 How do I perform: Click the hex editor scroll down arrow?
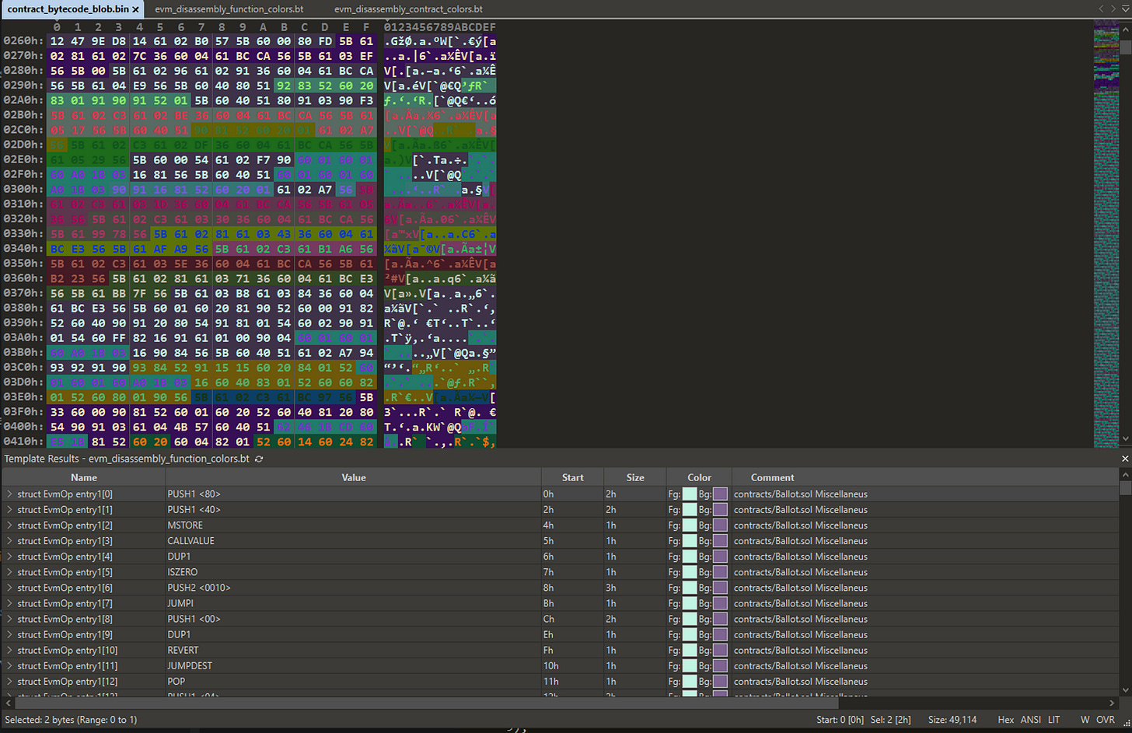tap(1125, 440)
